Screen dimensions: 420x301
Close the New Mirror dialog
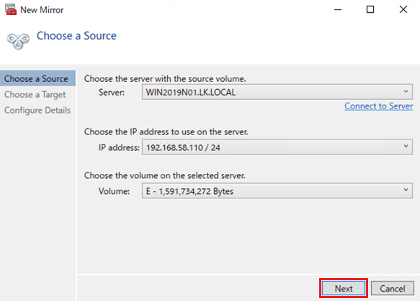403,9
